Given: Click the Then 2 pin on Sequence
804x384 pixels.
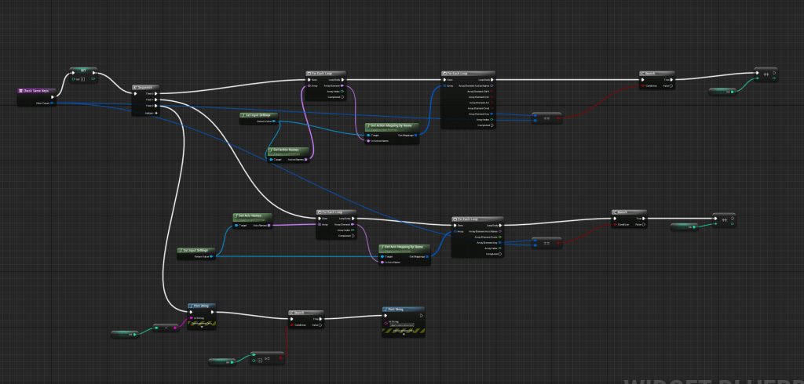Looking at the screenshot, I should click(x=156, y=107).
